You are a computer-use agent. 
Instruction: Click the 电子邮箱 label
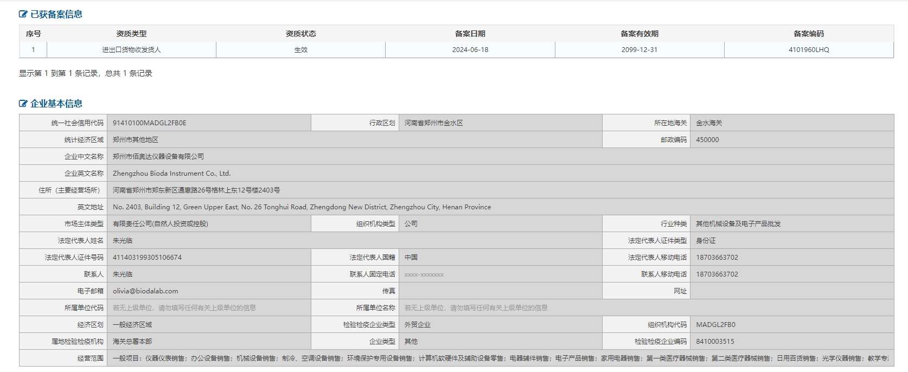click(91, 291)
